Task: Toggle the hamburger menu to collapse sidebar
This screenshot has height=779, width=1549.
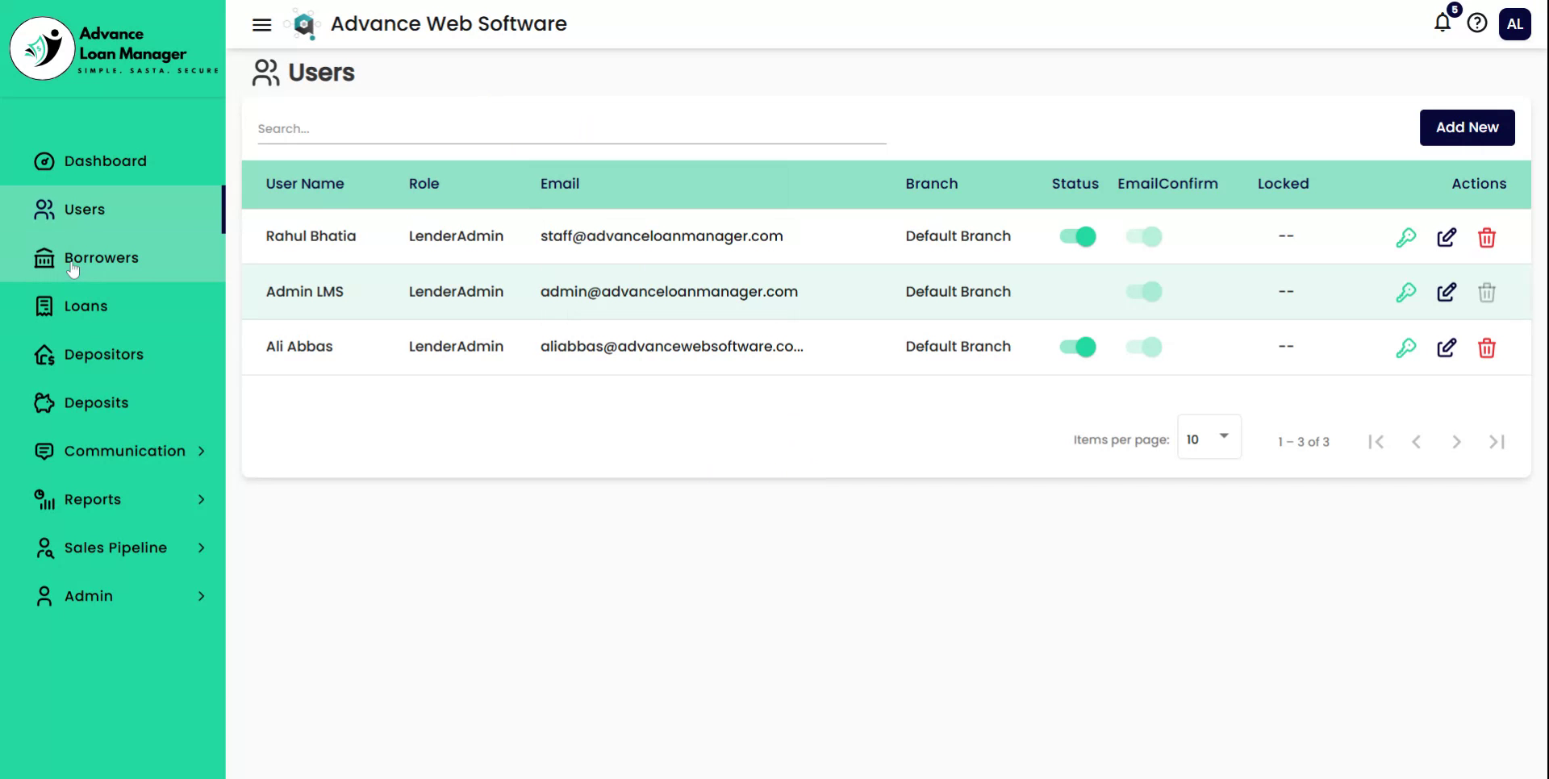Action: [261, 24]
